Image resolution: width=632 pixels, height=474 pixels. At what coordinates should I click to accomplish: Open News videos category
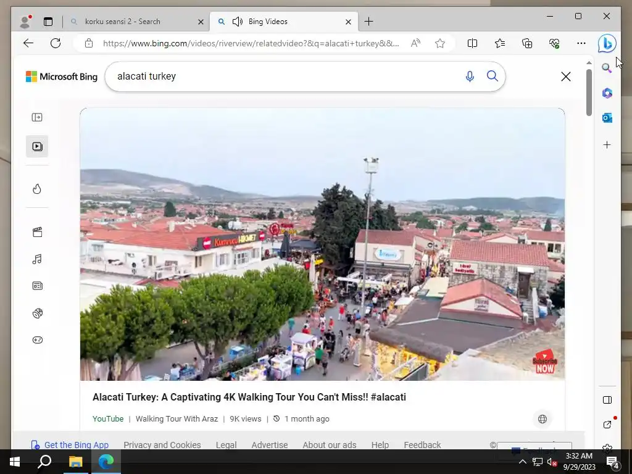(37, 286)
